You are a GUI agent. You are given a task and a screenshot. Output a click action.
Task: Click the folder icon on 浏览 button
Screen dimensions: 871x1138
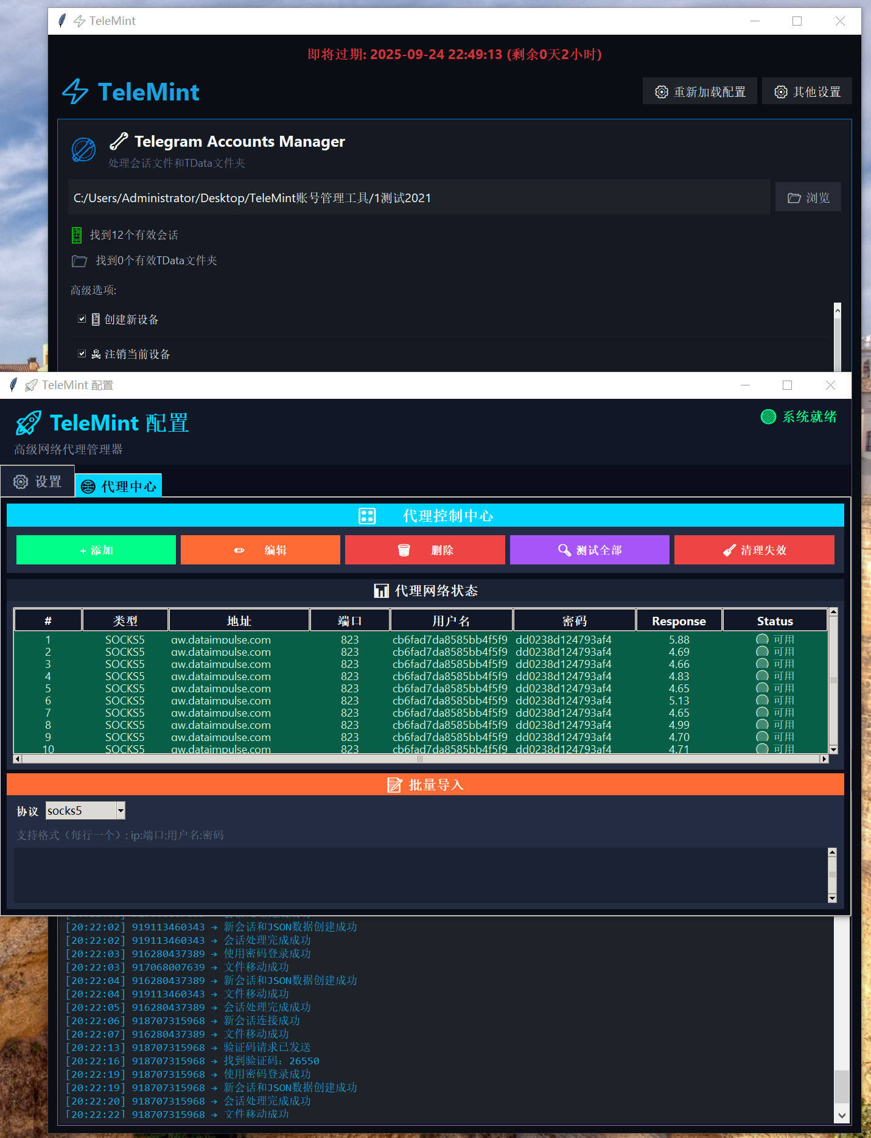[794, 198]
